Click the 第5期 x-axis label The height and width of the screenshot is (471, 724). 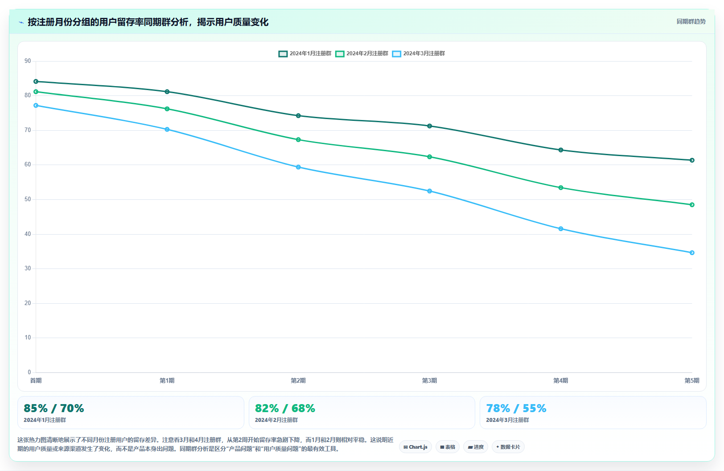[692, 380]
